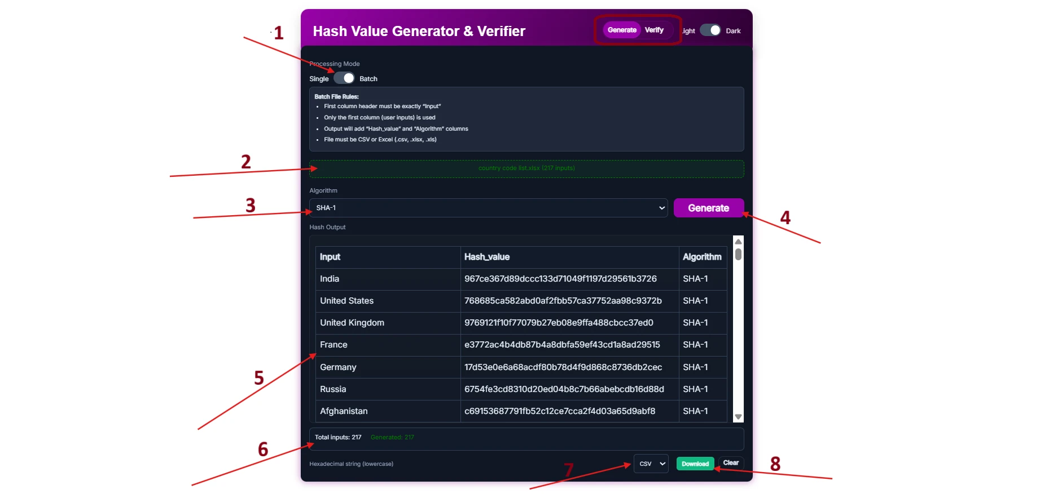
Task: Select the United Kingdom input cell
Action: (x=388, y=323)
